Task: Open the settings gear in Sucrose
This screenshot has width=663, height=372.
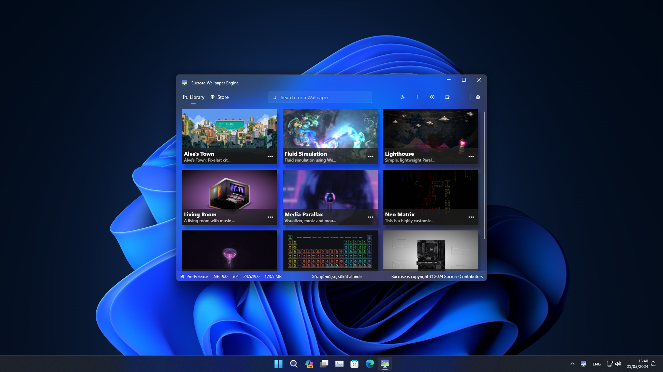Action: click(478, 97)
